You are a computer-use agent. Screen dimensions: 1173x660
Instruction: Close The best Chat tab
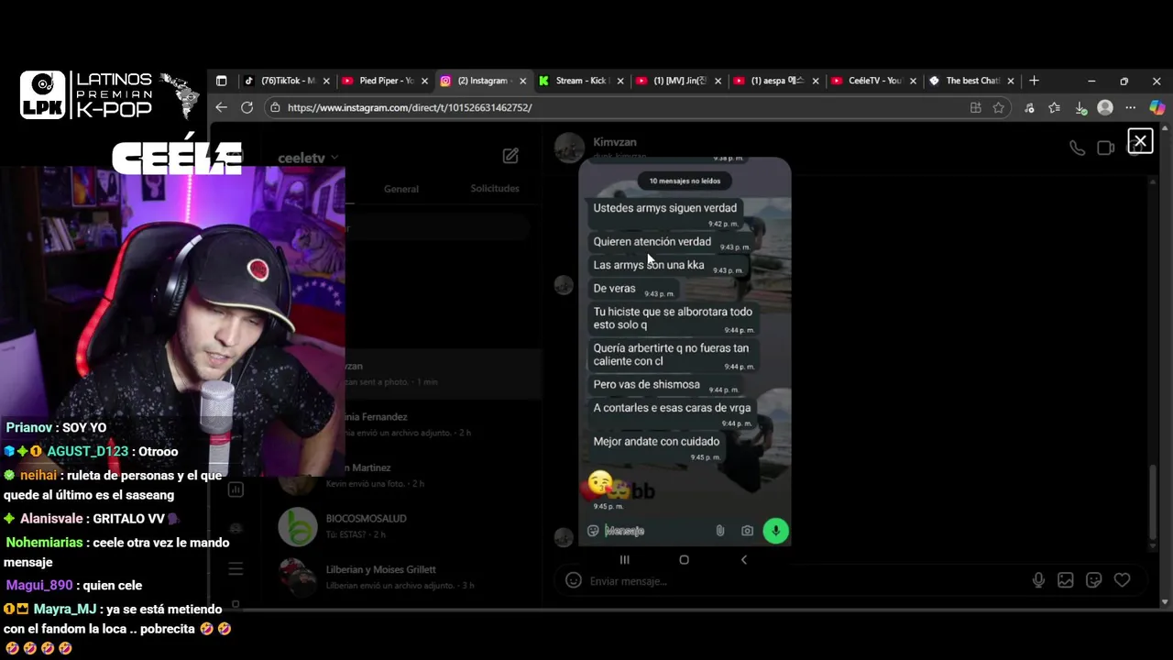point(1011,81)
